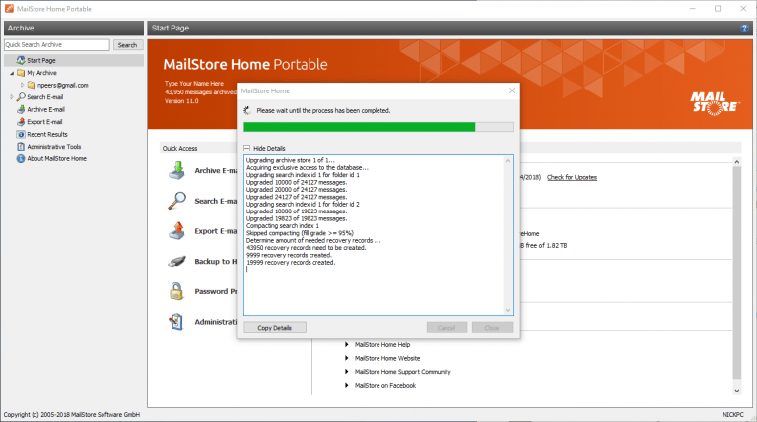Click the Backup to HDD USB icon
The image size is (757, 422).
[176, 261]
